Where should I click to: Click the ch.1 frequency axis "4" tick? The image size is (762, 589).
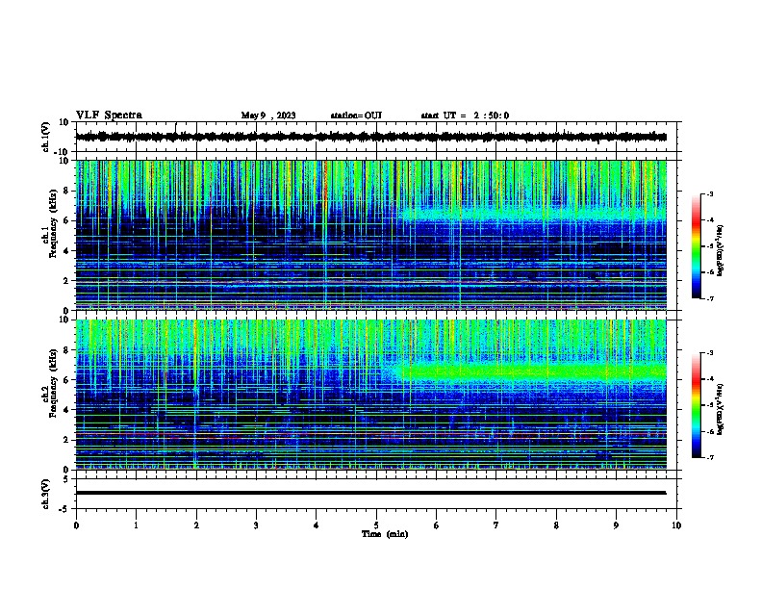(67, 251)
